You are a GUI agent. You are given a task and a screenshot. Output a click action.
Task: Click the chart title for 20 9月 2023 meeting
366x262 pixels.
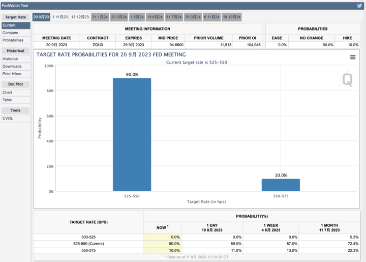click(x=111, y=54)
